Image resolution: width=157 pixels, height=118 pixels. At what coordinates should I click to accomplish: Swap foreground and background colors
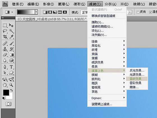pyautogui.click(x=11, y=90)
